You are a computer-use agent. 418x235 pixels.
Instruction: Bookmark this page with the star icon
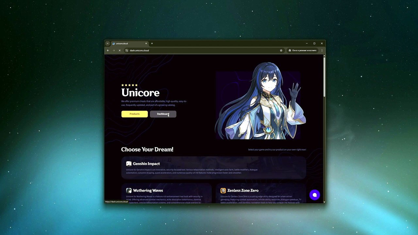point(281,50)
